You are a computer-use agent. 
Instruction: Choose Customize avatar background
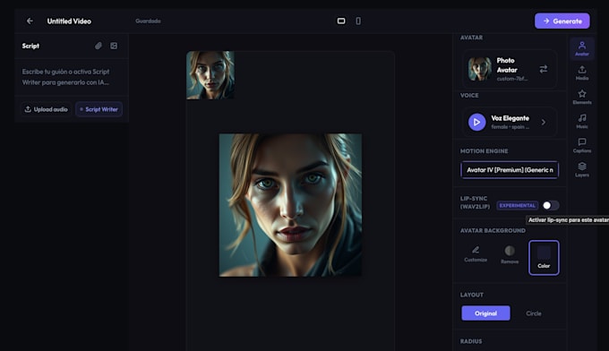(x=476, y=254)
